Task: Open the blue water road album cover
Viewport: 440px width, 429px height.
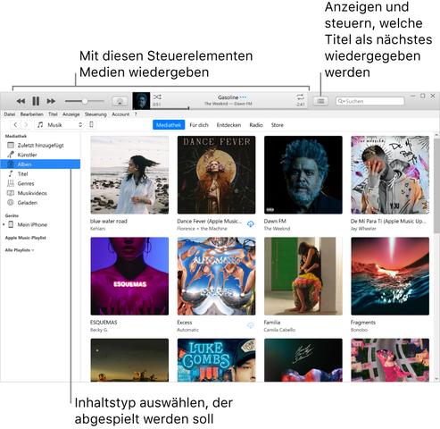Action: [129, 175]
